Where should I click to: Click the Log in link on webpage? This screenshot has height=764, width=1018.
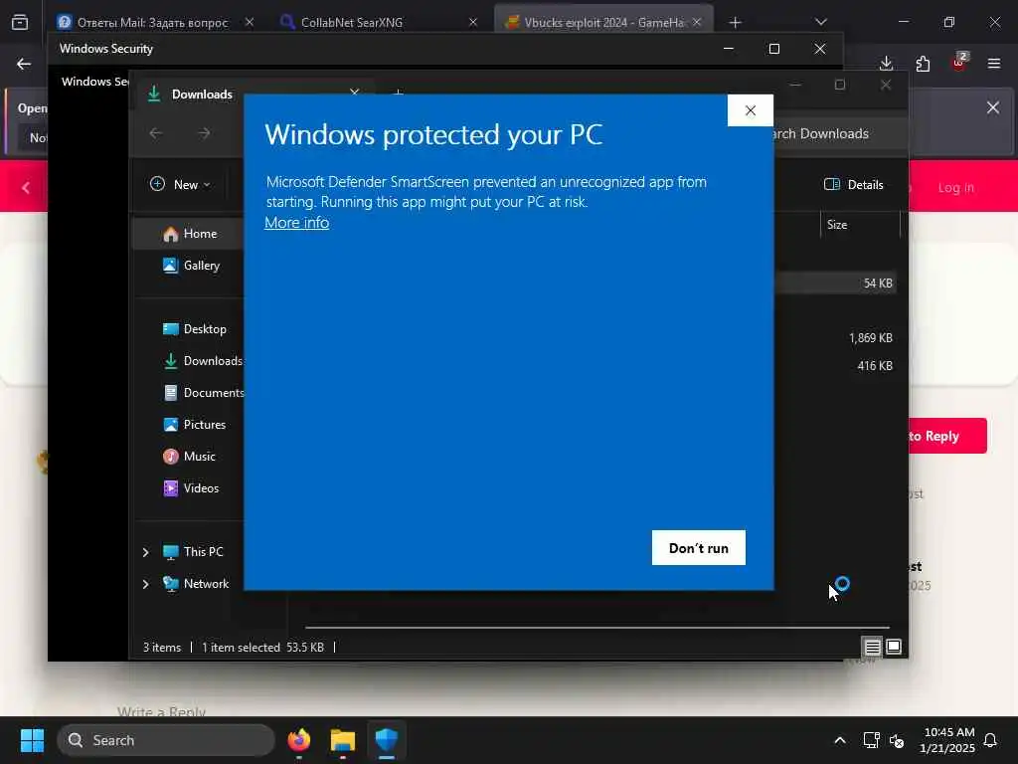click(x=955, y=188)
